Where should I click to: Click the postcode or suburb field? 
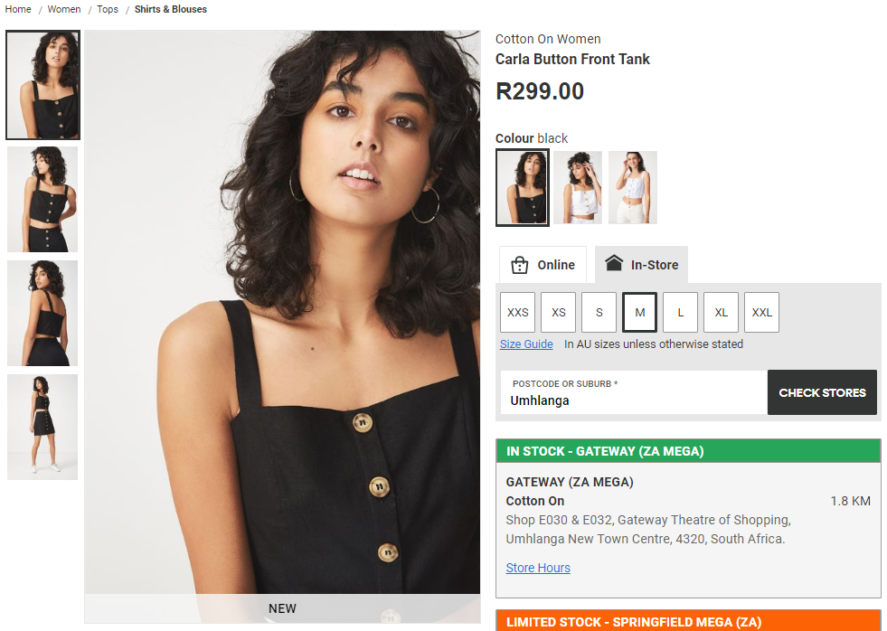[x=634, y=392]
